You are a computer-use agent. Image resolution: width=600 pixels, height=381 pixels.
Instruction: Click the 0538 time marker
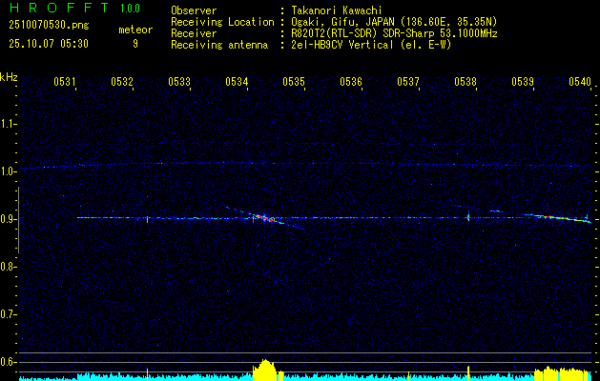pyautogui.click(x=465, y=81)
